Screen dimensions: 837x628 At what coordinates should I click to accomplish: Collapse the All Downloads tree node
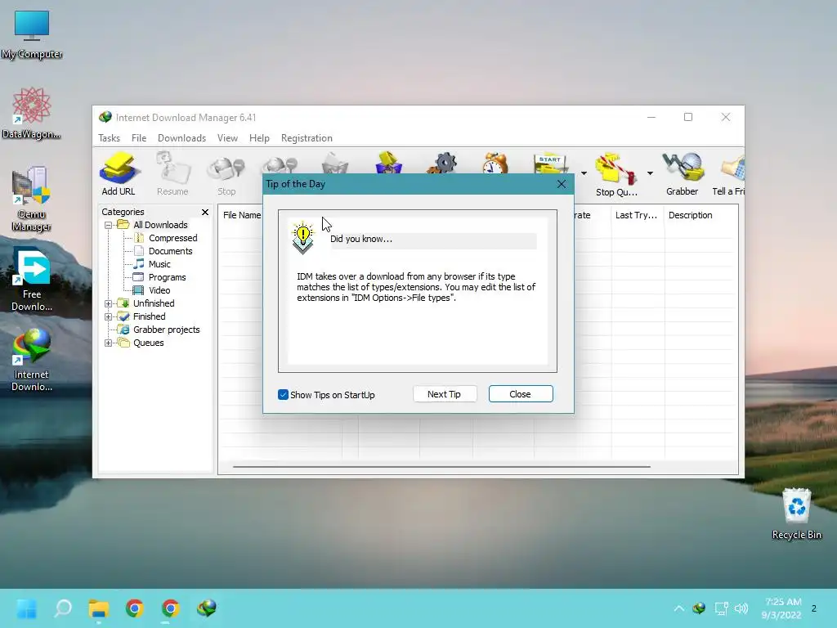[x=109, y=225]
